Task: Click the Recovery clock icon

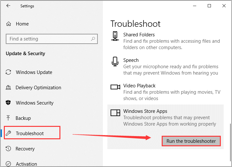Action: (x=8, y=149)
